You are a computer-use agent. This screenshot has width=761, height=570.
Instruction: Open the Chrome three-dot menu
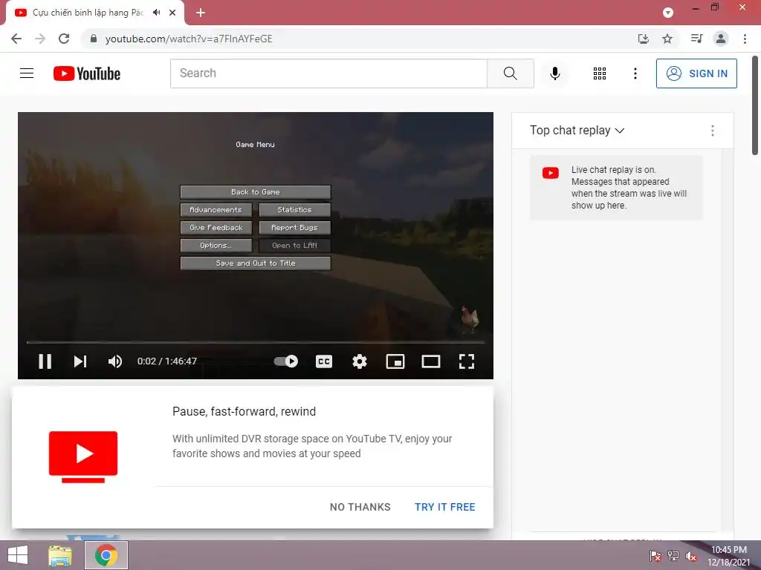[x=745, y=39]
